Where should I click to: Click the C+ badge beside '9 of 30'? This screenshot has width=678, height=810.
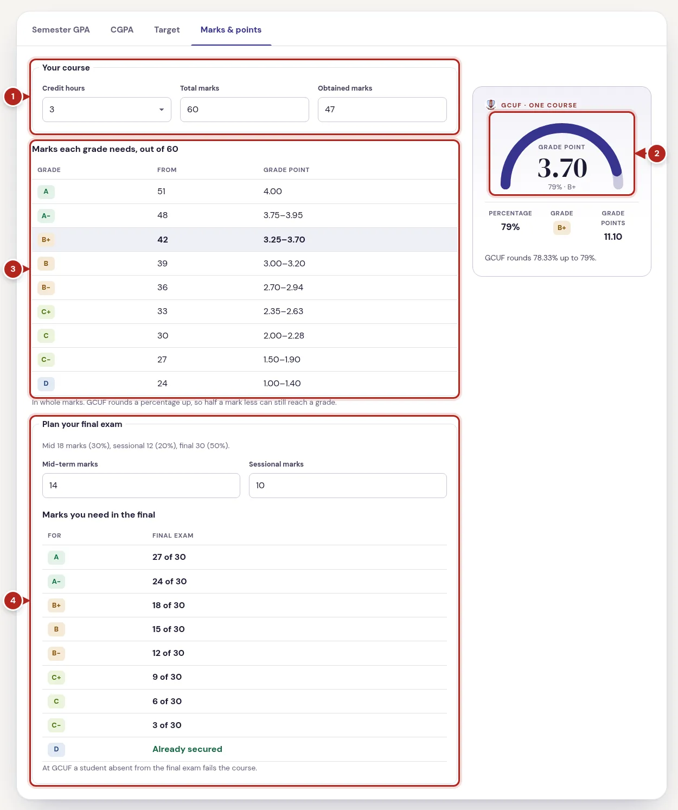tap(56, 677)
